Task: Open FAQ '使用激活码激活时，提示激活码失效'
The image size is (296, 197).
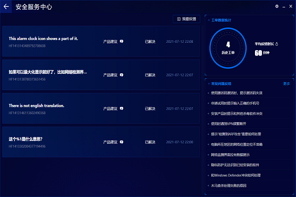Action: tap(236, 93)
